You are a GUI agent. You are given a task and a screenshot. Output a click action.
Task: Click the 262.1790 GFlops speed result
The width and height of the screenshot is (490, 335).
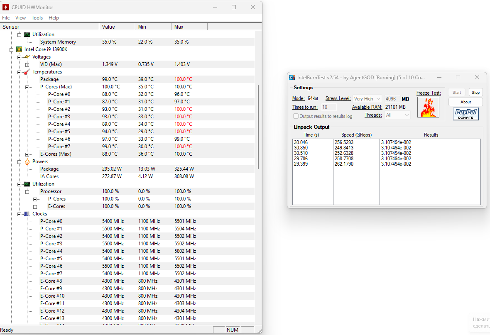click(344, 164)
